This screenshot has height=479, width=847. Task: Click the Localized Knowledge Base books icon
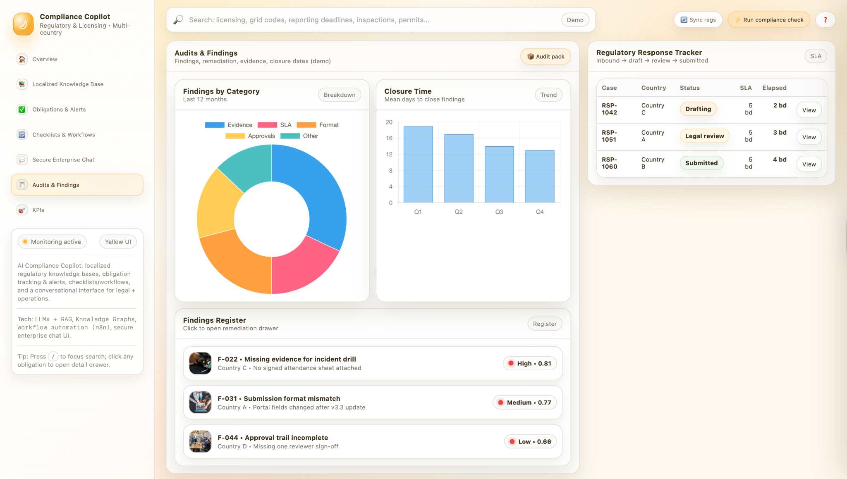[x=22, y=84]
